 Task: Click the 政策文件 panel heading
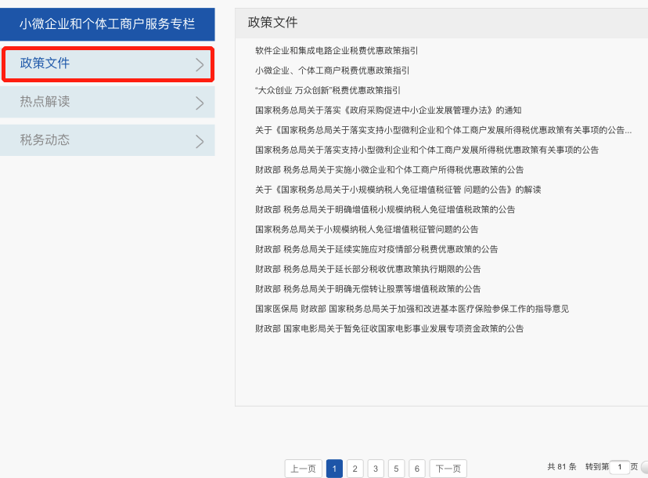point(273,23)
